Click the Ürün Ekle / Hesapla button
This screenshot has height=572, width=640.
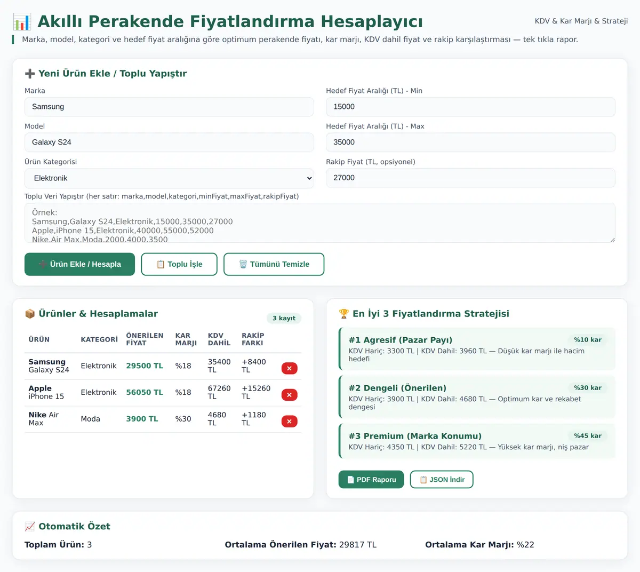pyautogui.click(x=79, y=264)
